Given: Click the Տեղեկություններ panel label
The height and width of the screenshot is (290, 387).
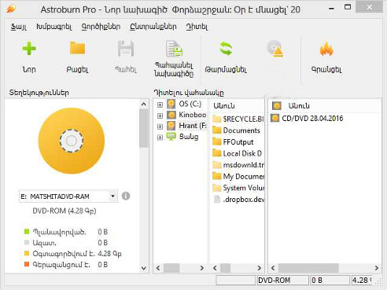Looking at the screenshot, I should coord(39,93).
